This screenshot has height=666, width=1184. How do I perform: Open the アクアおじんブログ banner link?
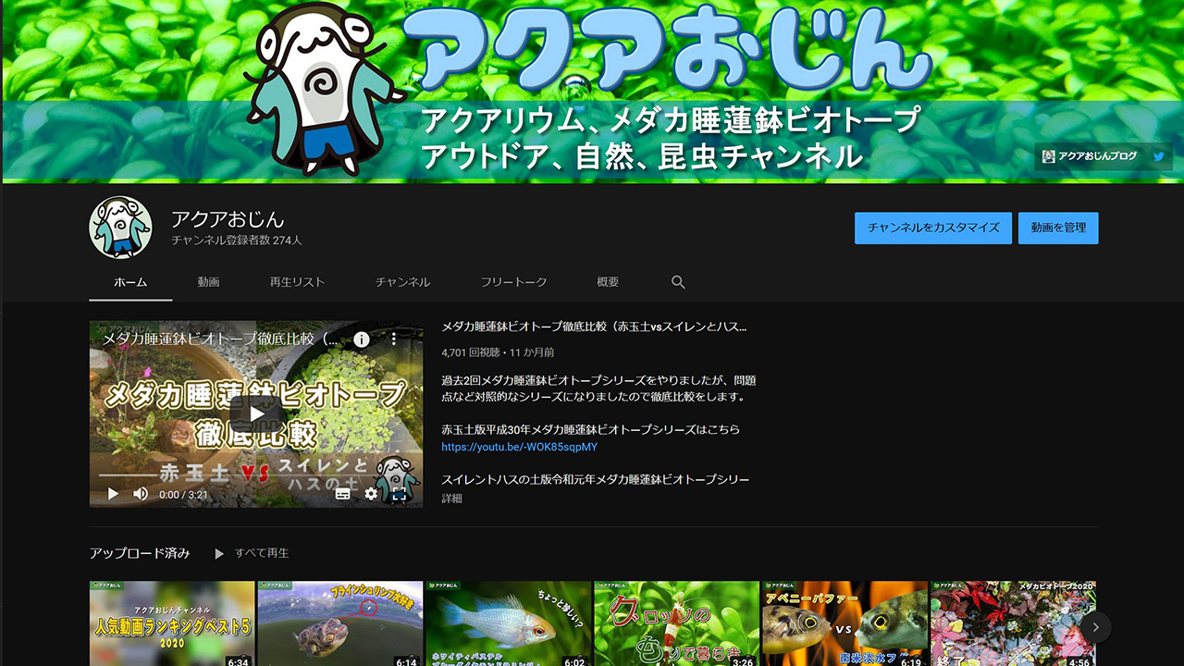coord(1090,156)
